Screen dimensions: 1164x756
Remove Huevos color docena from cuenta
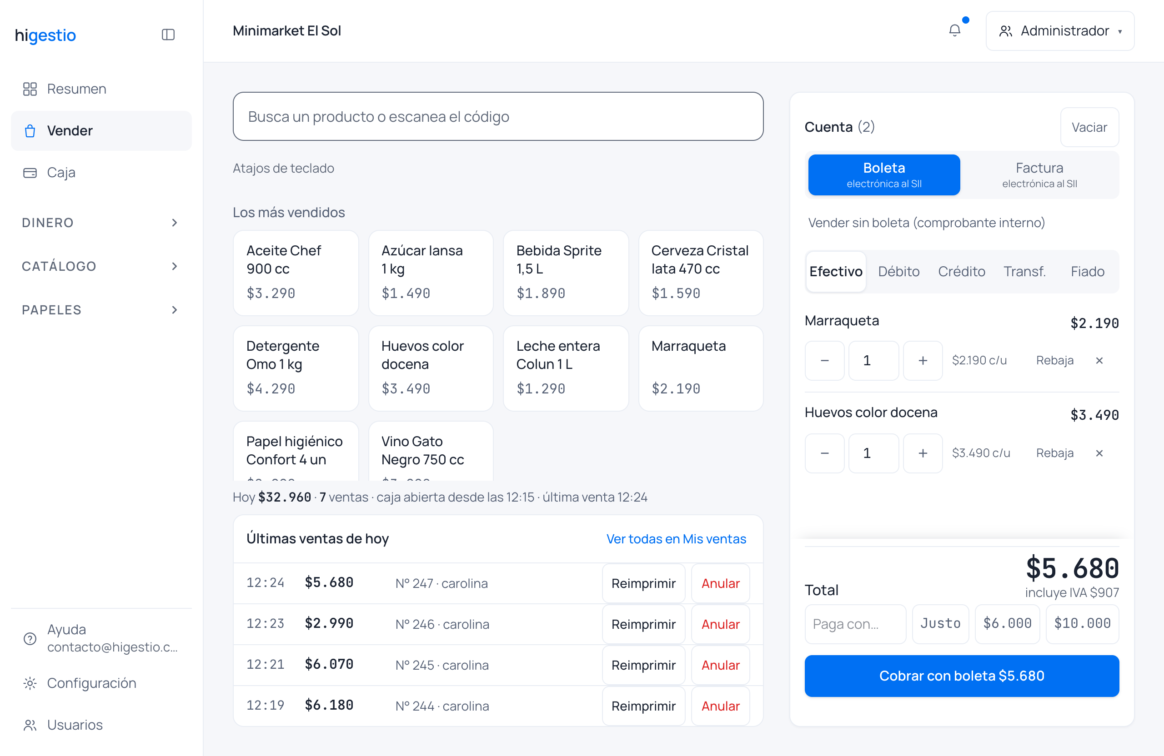(x=1099, y=453)
